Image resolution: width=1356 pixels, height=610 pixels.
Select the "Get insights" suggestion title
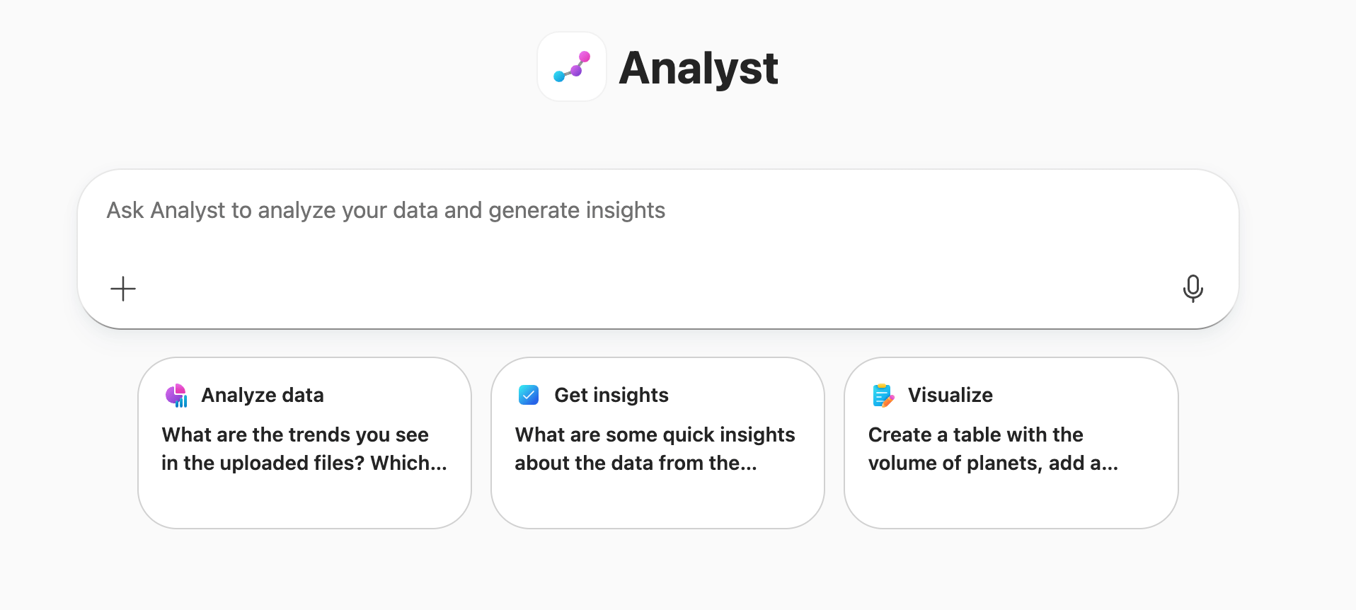coord(611,395)
